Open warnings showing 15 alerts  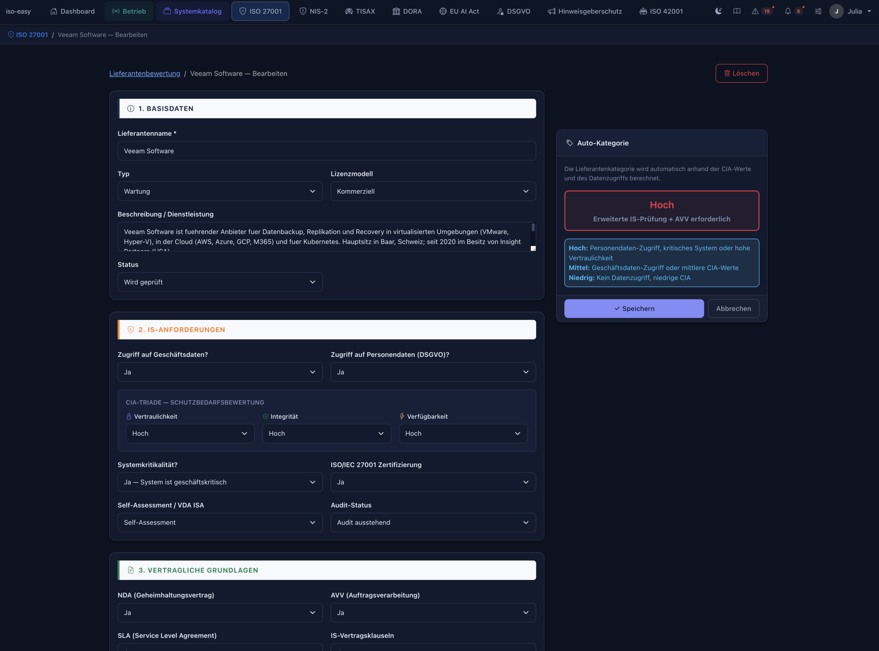(x=761, y=11)
